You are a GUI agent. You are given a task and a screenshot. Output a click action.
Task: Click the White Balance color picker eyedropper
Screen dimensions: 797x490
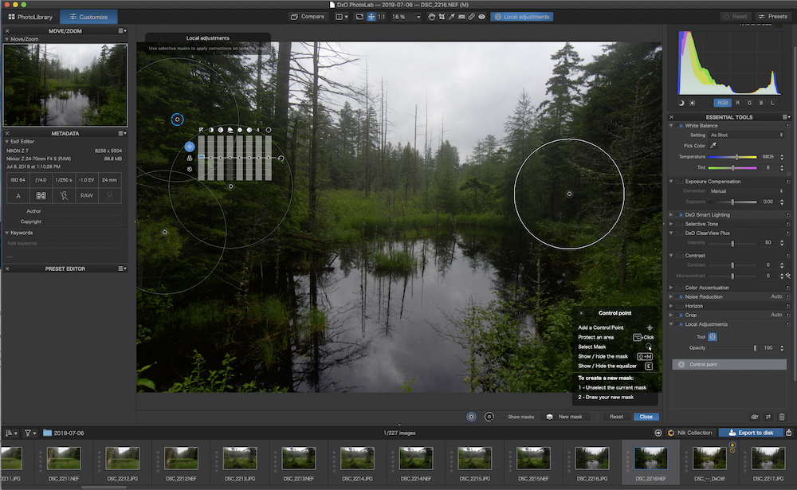click(713, 146)
